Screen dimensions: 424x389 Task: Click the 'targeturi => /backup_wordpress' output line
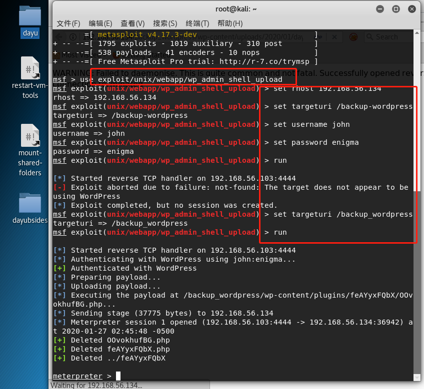(x=120, y=223)
